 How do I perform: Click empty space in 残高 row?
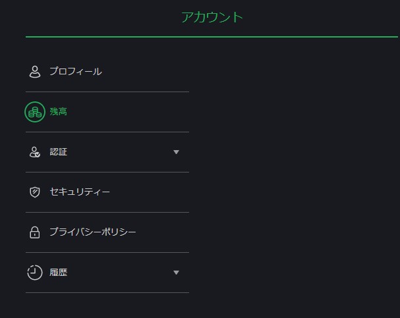(x=128, y=112)
